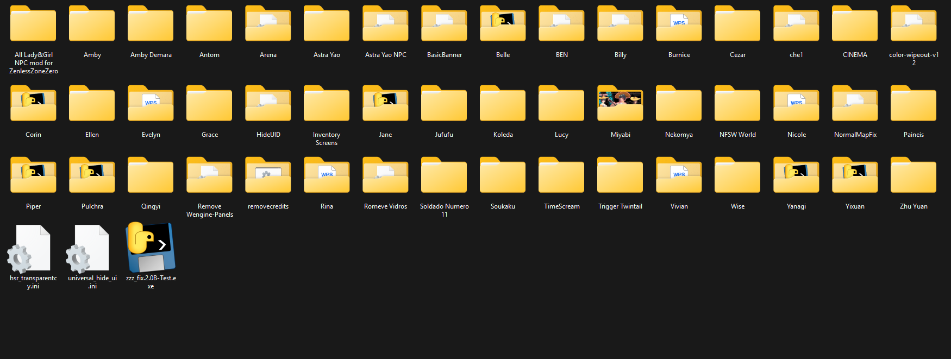Open the Qingyi folder
Screen dimensions: 951x359
pyautogui.click(x=151, y=175)
